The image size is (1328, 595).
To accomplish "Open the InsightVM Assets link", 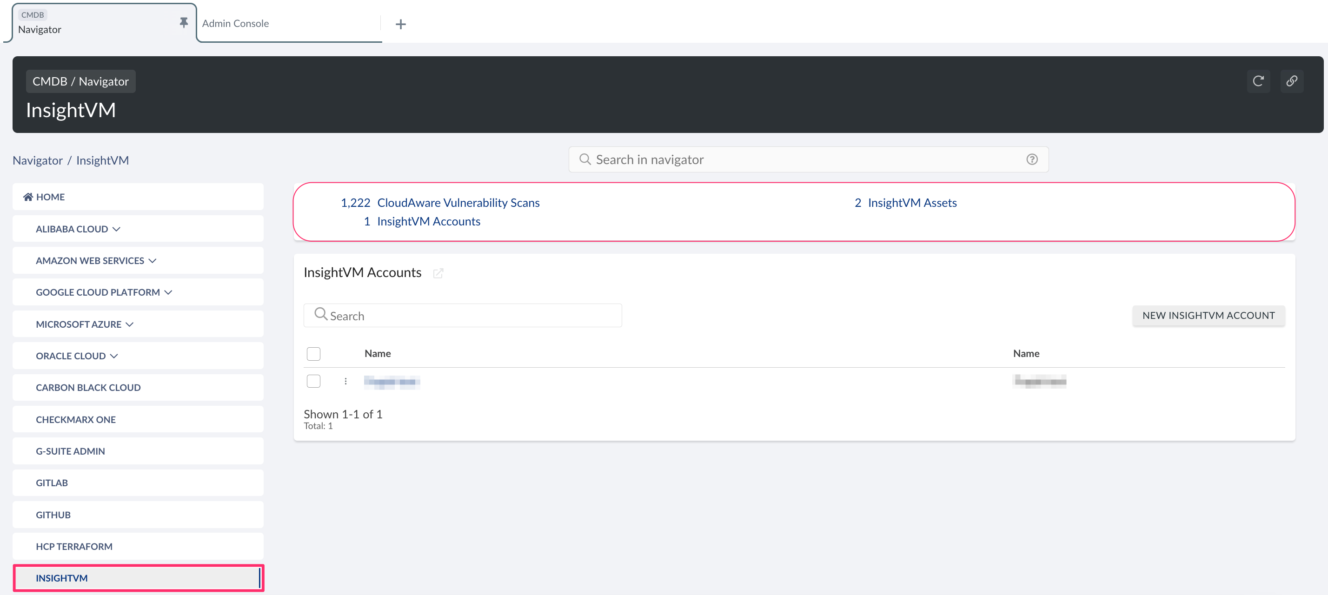I will (912, 203).
